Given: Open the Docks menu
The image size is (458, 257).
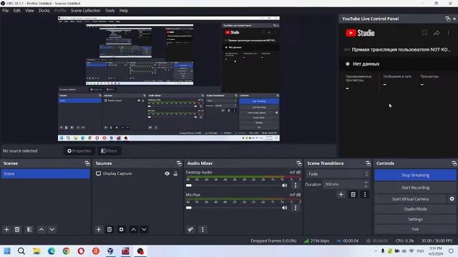Looking at the screenshot, I should [44, 11].
